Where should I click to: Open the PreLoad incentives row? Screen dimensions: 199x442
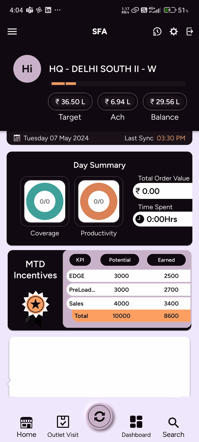coord(128,289)
